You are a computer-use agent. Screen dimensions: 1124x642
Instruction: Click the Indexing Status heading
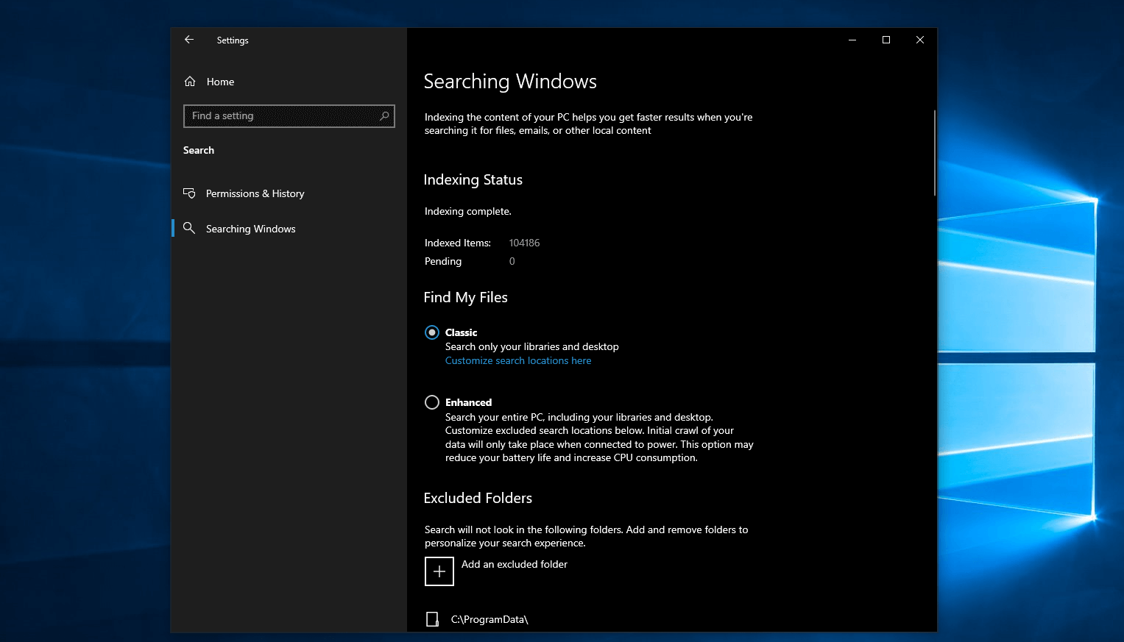(473, 180)
